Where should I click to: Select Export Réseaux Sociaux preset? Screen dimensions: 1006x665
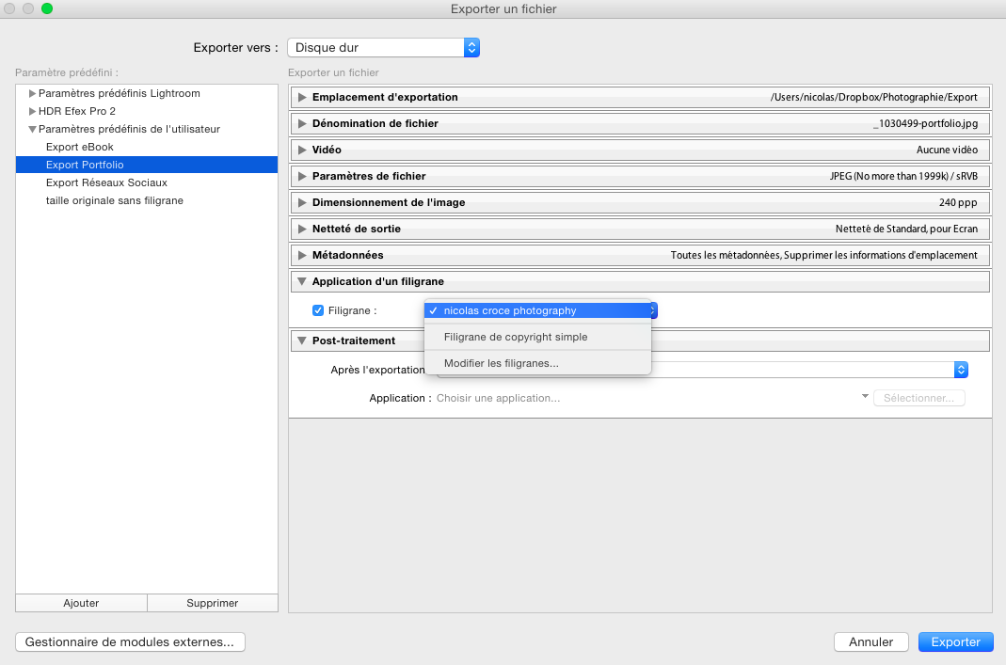coord(106,182)
